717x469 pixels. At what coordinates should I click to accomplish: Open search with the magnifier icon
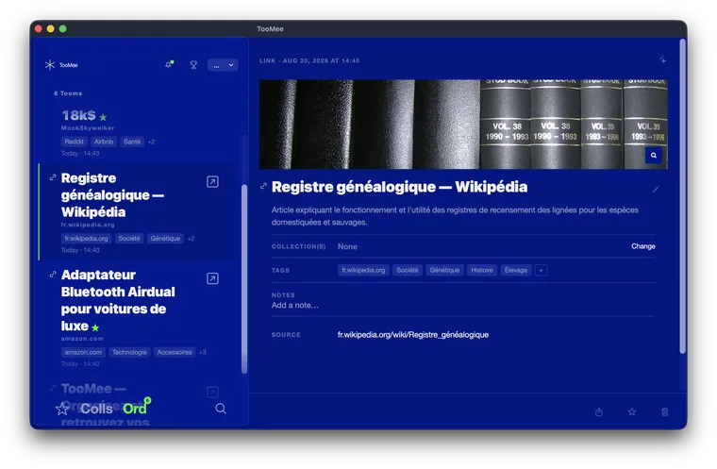coord(221,409)
